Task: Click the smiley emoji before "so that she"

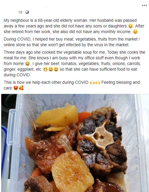Action: click(56, 69)
